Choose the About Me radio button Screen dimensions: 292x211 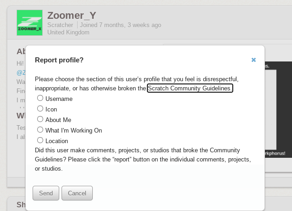point(40,119)
